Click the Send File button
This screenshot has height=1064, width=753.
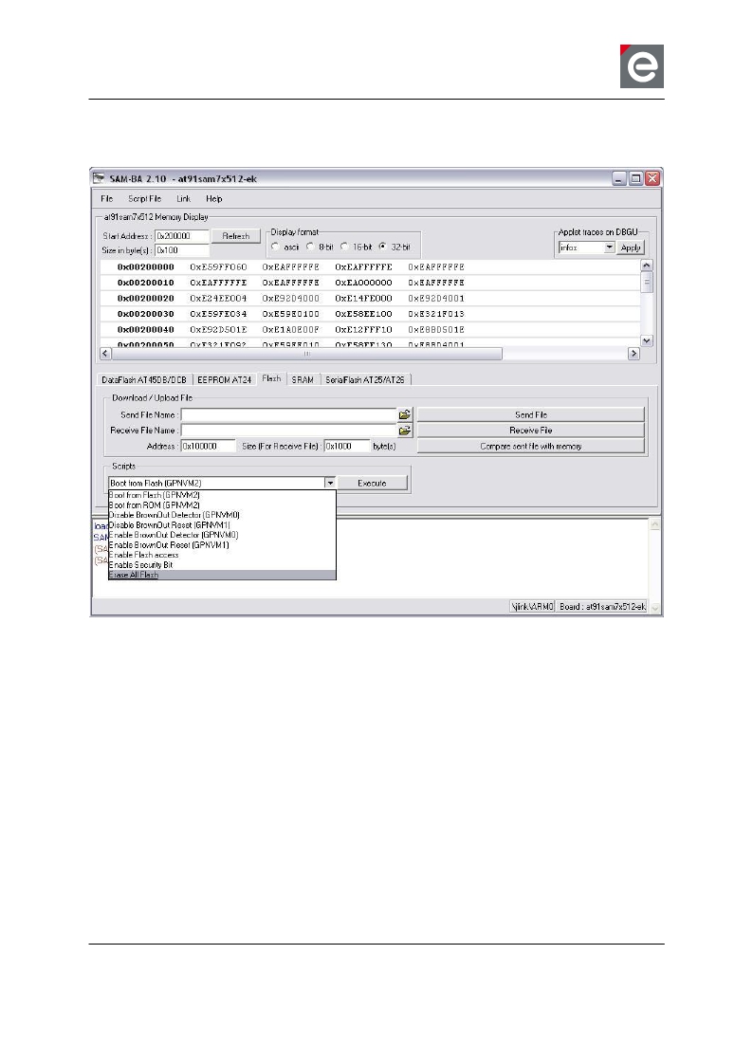pyautogui.click(x=530, y=414)
